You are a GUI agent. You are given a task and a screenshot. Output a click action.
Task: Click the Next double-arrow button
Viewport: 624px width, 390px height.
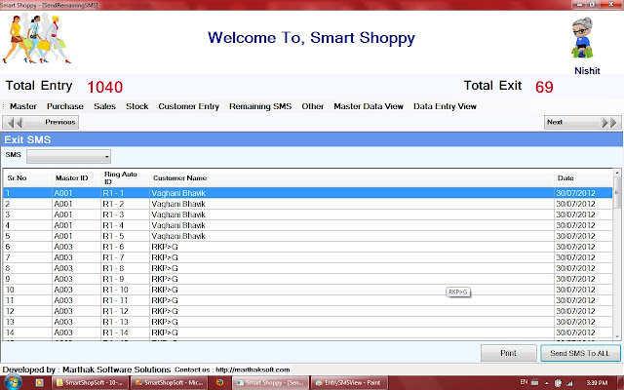[x=583, y=122]
